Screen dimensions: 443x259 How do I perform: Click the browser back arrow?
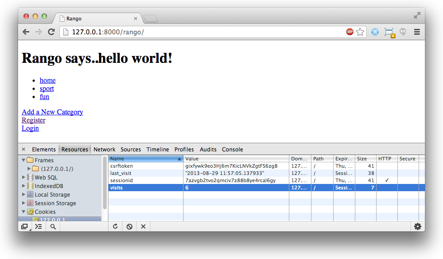click(x=26, y=32)
